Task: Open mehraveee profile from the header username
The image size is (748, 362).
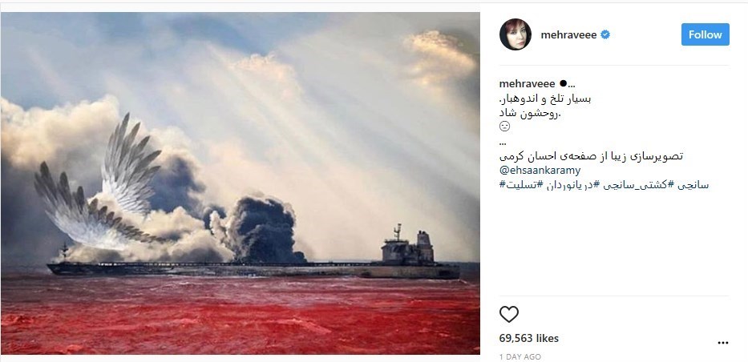Action: (x=568, y=34)
